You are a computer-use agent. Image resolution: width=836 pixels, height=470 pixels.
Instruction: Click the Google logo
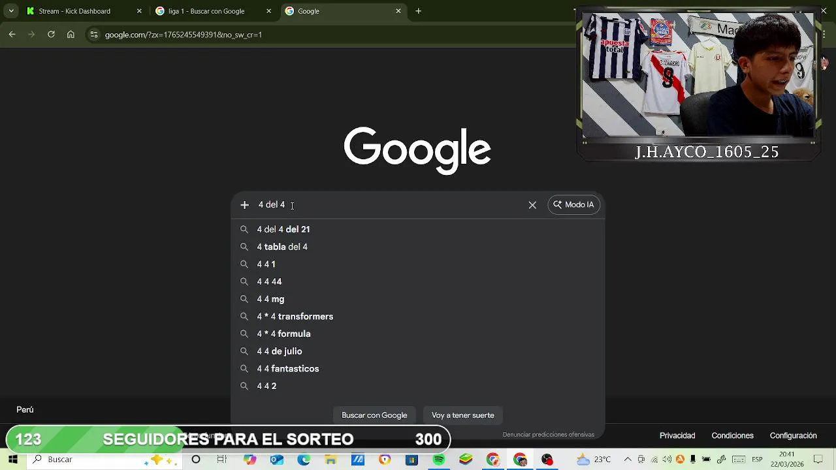coord(417,150)
